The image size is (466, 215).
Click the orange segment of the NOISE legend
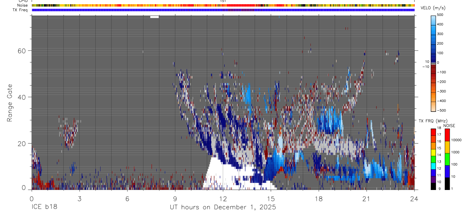[447, 147]
